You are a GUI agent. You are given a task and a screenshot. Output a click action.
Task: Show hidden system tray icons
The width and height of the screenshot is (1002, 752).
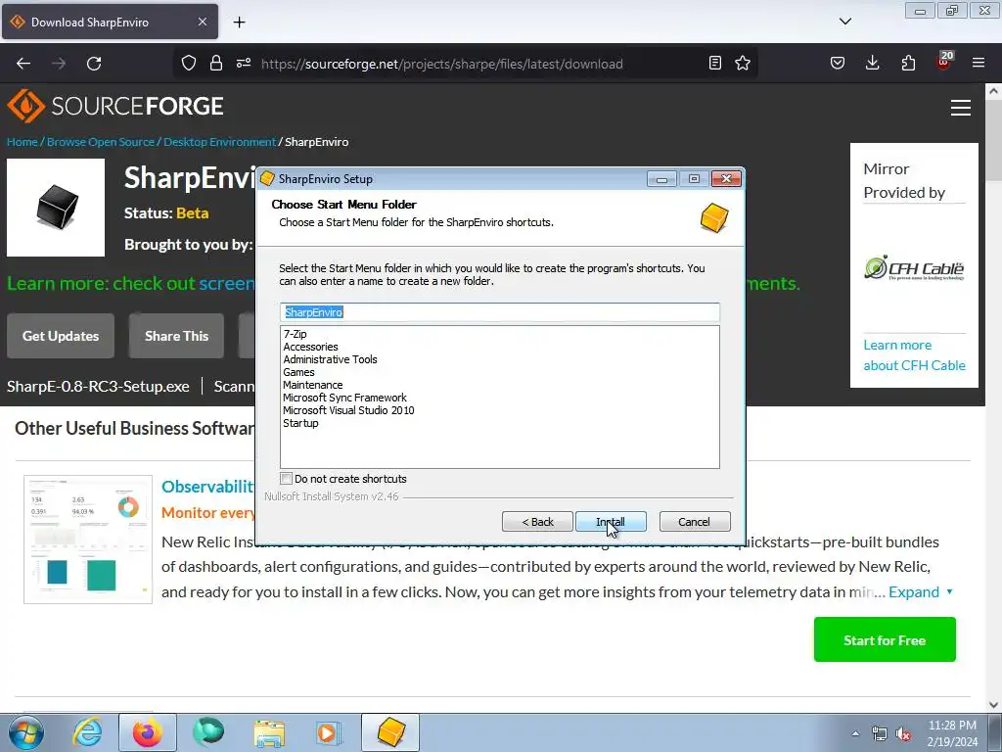[855, 733]
